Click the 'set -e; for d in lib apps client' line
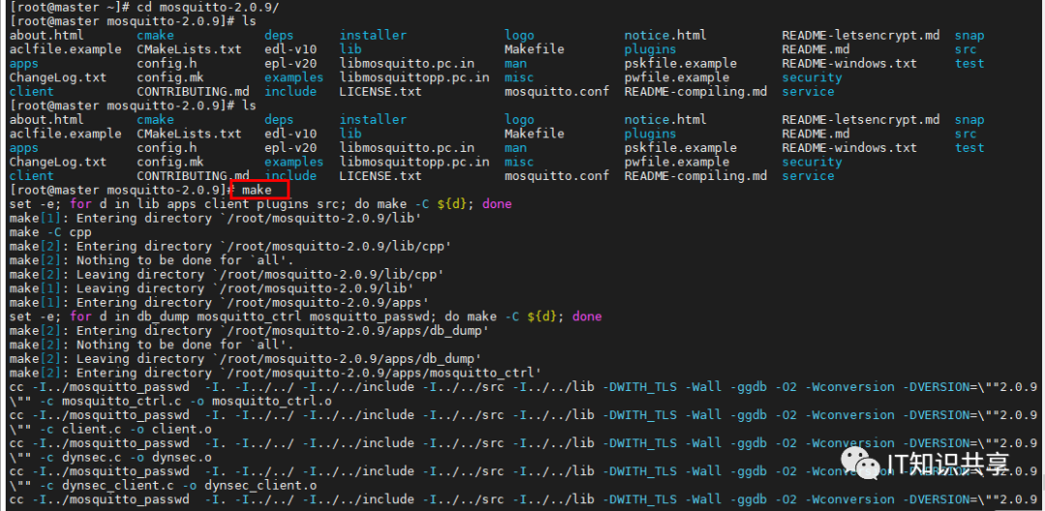 260,204
